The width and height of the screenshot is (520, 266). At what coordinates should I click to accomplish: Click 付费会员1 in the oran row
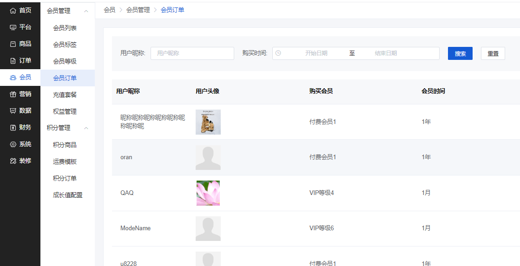click(323, 157)
